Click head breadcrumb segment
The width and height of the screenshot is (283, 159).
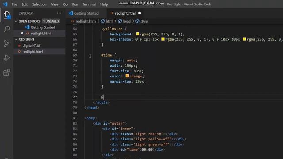[x=126, y=21]
